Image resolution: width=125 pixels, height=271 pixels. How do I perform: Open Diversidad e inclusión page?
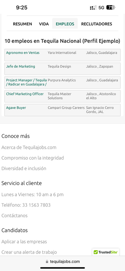[24, 169]
